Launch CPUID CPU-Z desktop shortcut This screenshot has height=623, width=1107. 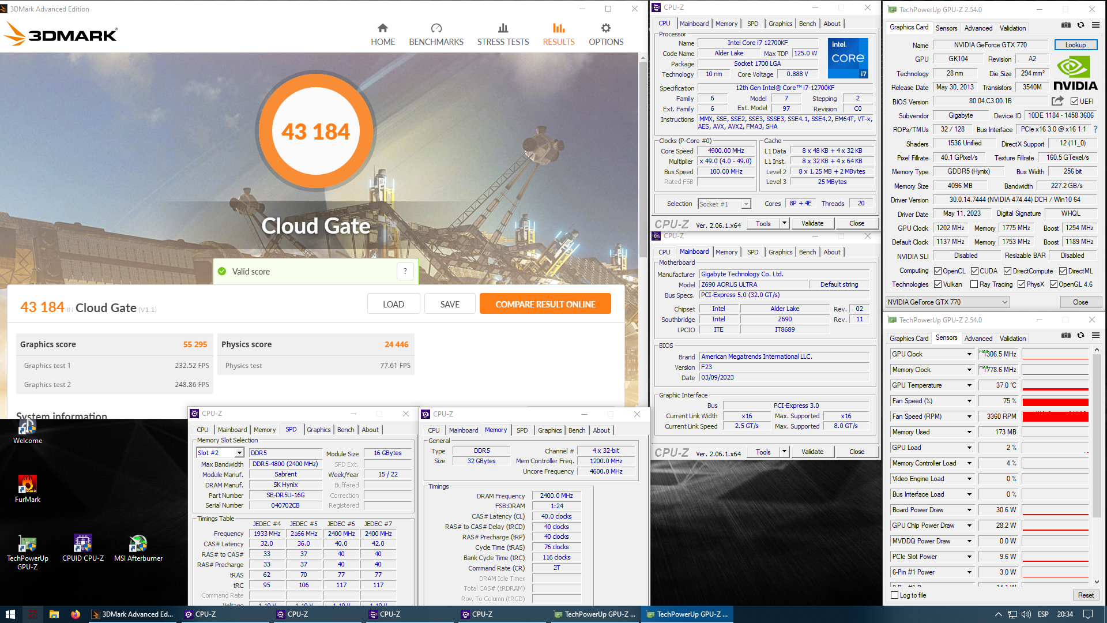pos(83,548)
